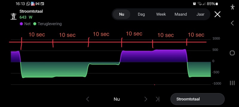
Task: Toggle the purple Net legend series
Action: click(25, 24)
